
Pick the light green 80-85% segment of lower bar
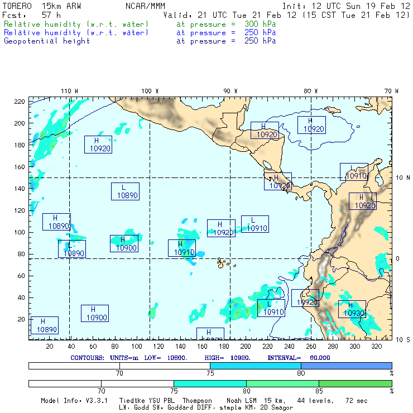[282, 384]
